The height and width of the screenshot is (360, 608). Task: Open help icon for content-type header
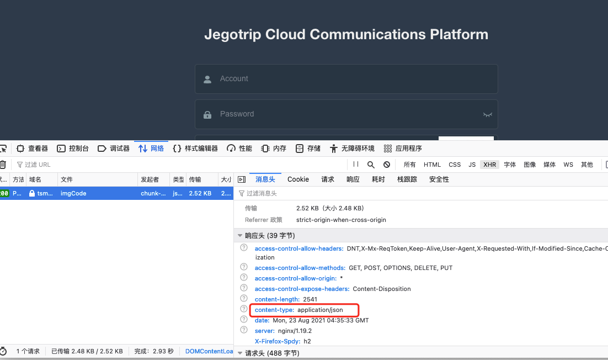(243, 309)
